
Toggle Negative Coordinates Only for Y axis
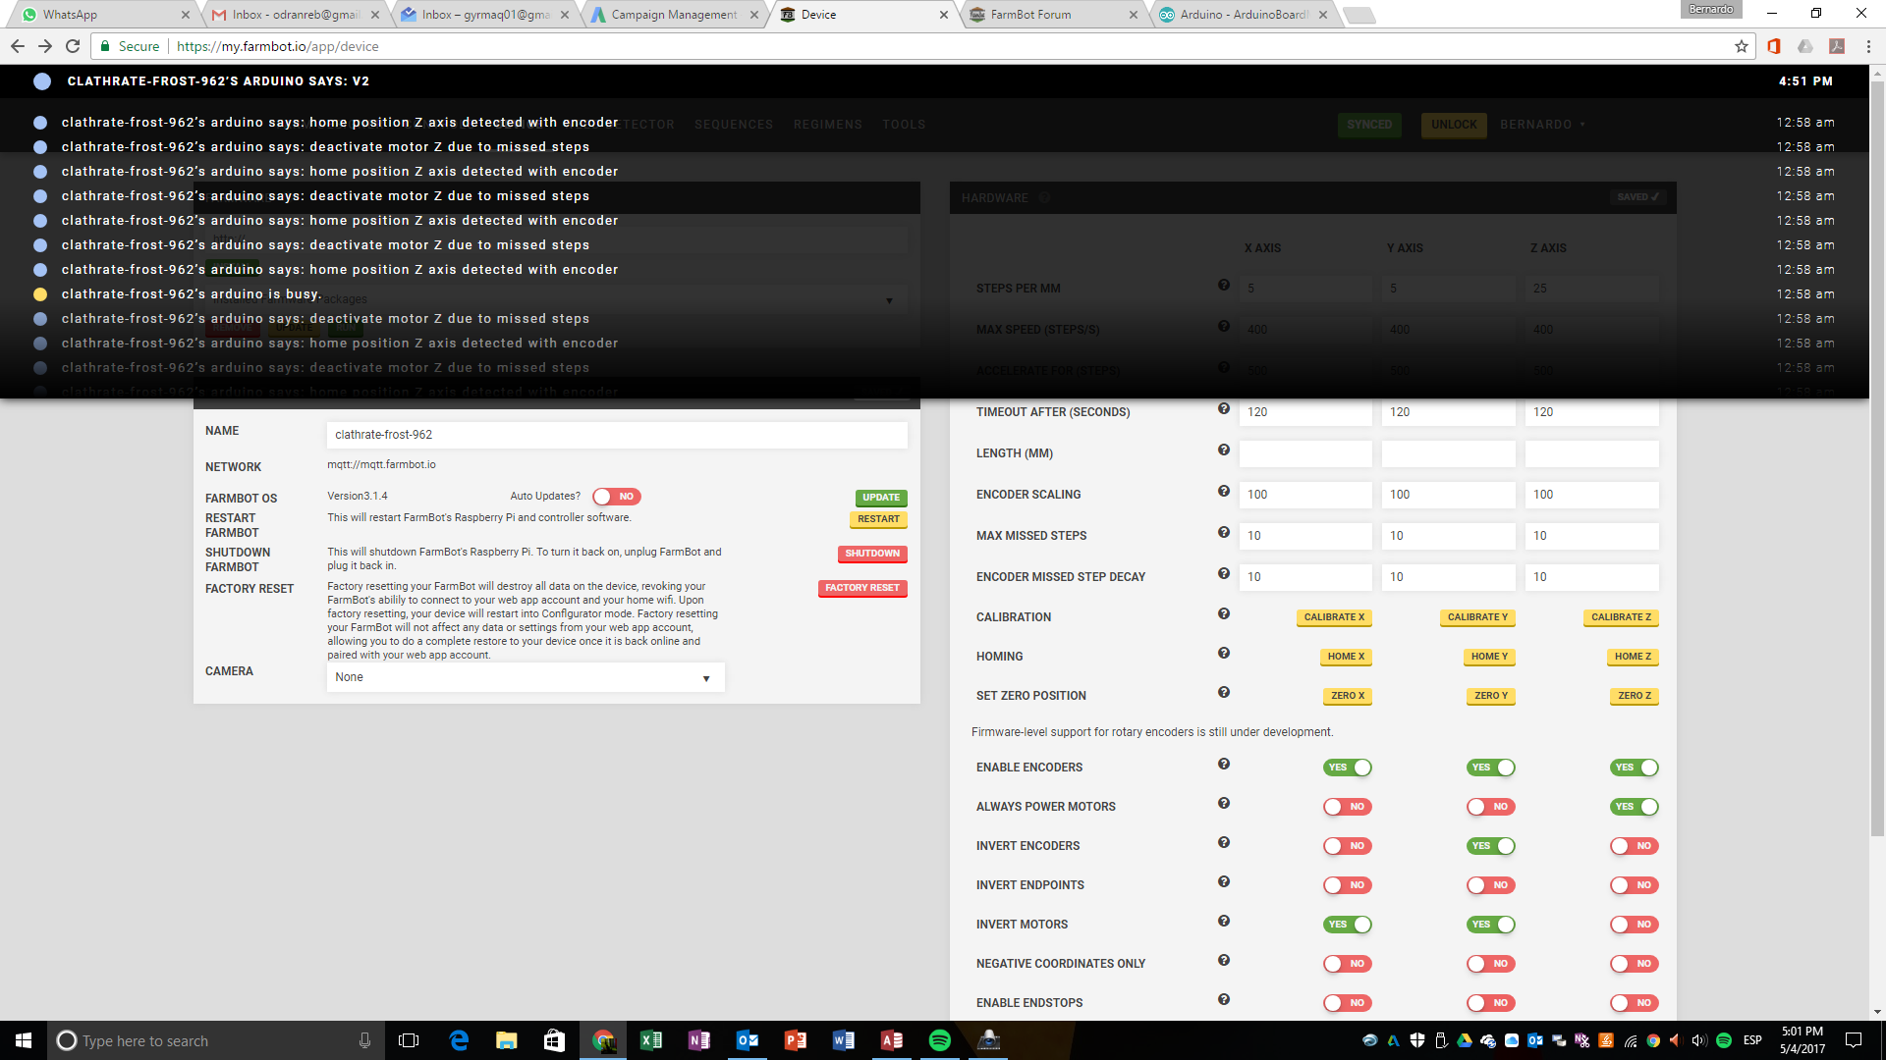pyautogui.click(x=1491, y=964)
